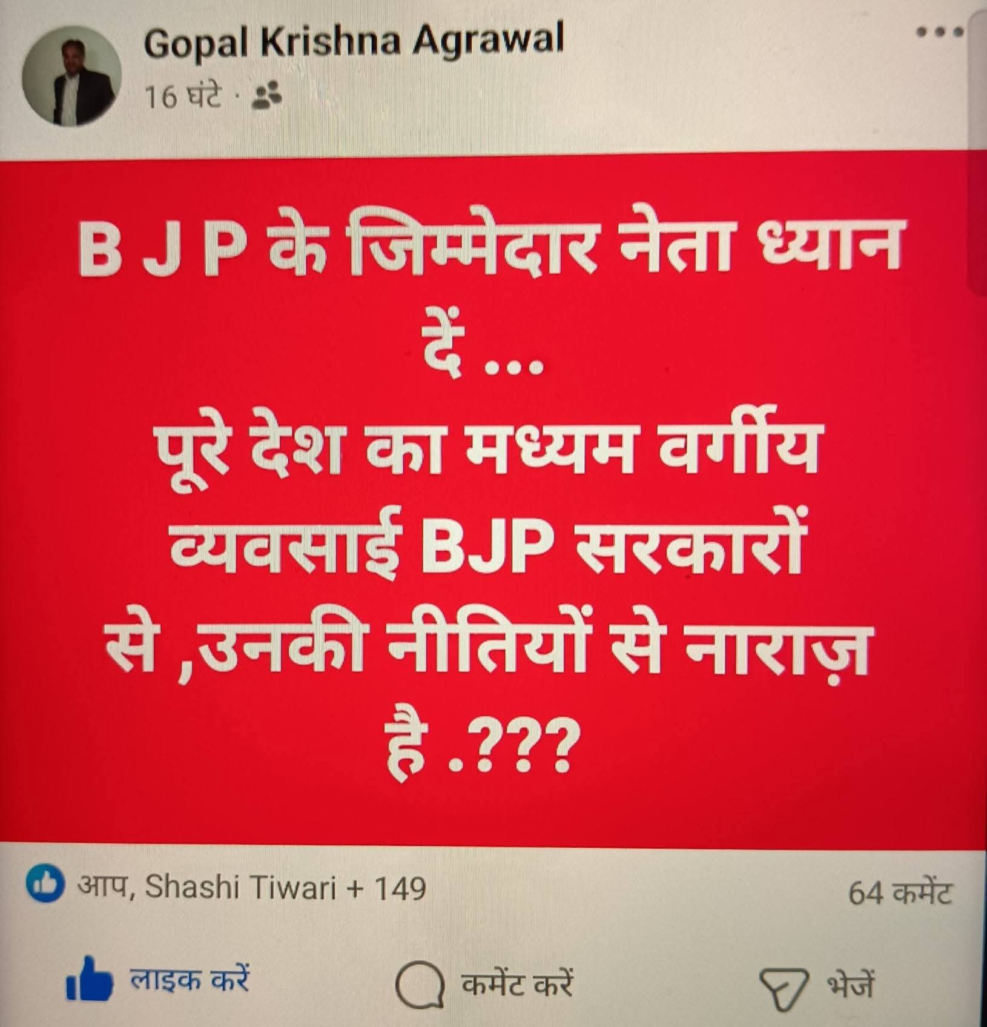
Task: Open the 64 कमेंट comments list
Action: 900,892
